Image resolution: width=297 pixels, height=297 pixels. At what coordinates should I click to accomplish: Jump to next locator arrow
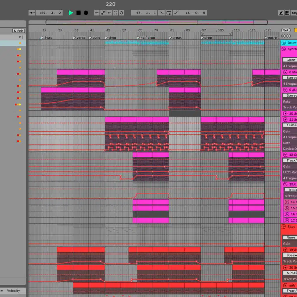point(289,36)
